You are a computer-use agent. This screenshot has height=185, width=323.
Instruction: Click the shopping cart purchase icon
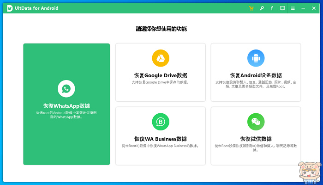tap(251, 8)
